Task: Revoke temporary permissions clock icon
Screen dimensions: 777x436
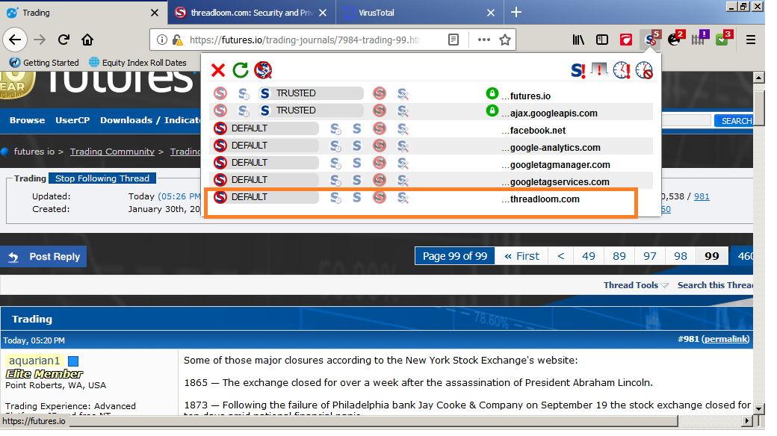Action: pyautogui.click(x=644, y=70)
